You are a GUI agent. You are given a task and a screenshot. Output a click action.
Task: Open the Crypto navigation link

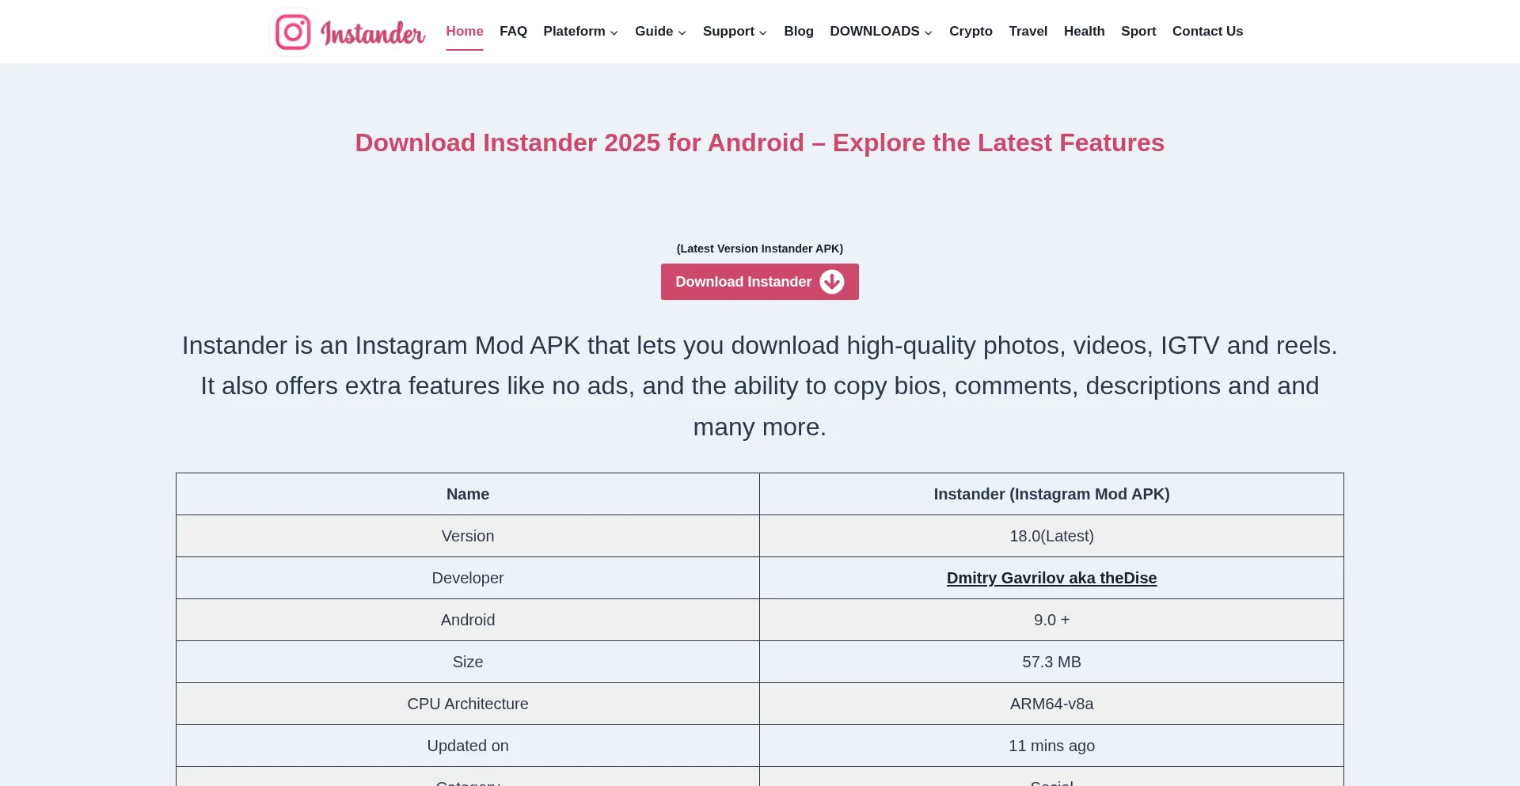click(x=971, y=31)
